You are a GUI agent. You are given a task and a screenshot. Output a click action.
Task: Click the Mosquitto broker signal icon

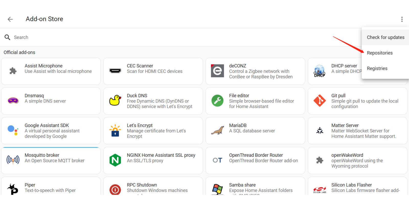(x=13, y=160)
